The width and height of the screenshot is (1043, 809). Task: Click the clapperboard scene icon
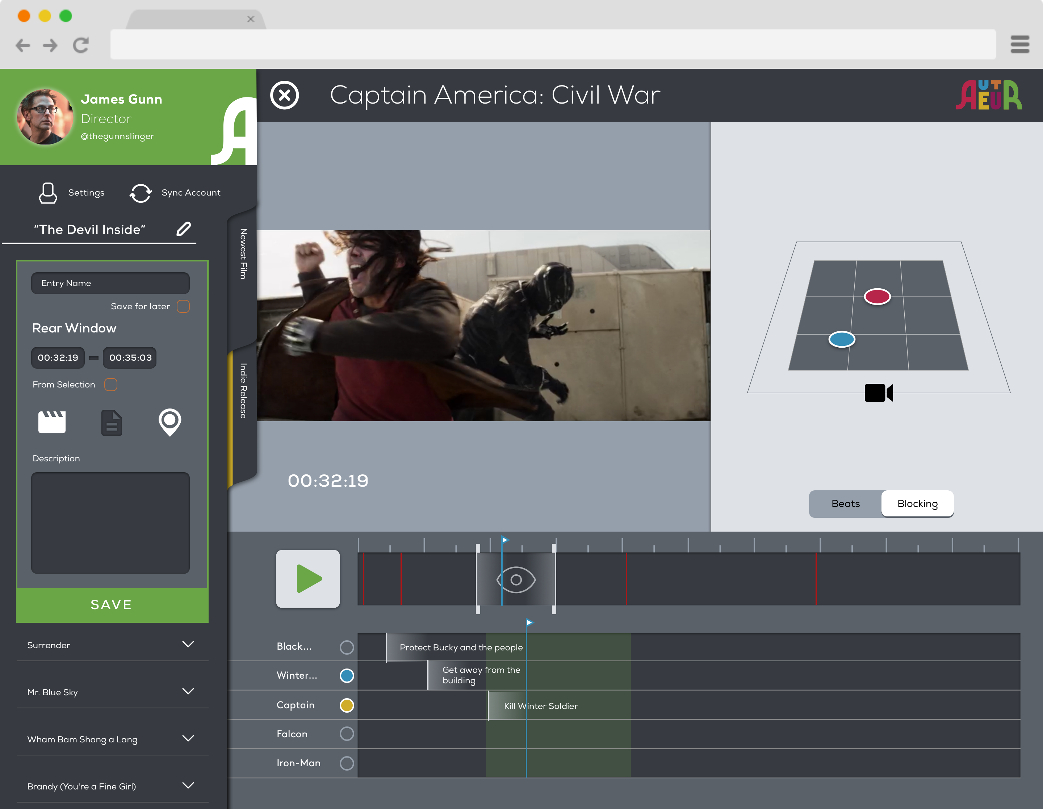[51, 422]
